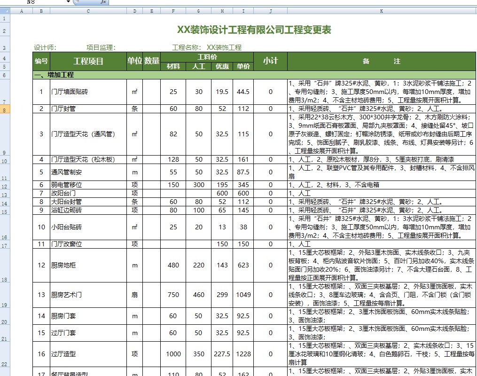Select row 12 header

(5, 185)
